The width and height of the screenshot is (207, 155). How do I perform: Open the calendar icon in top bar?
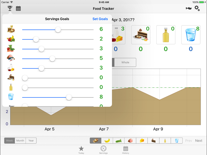[x=18, y=9]
